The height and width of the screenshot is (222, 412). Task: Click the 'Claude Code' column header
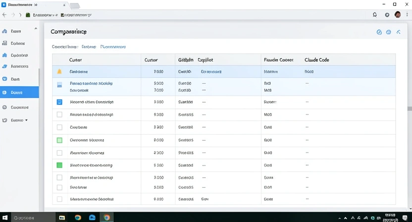(x=316, y=59)
